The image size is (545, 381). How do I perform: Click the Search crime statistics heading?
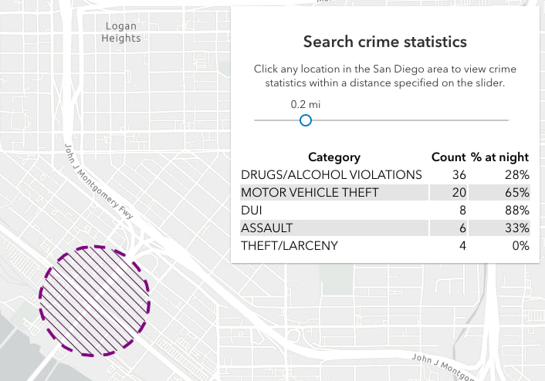click(x=384, y=42)
